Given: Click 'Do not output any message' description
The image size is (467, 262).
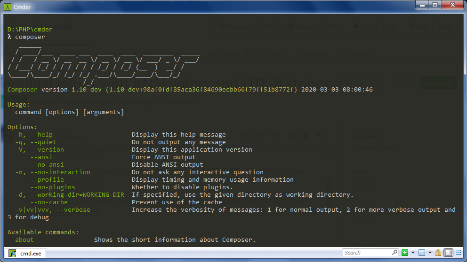Looking at the screenshot, I should 179,142.
